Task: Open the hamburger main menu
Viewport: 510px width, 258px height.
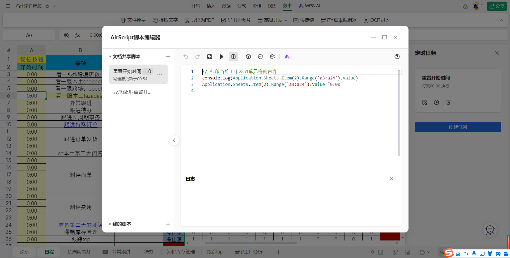Action: click(8, 6)
